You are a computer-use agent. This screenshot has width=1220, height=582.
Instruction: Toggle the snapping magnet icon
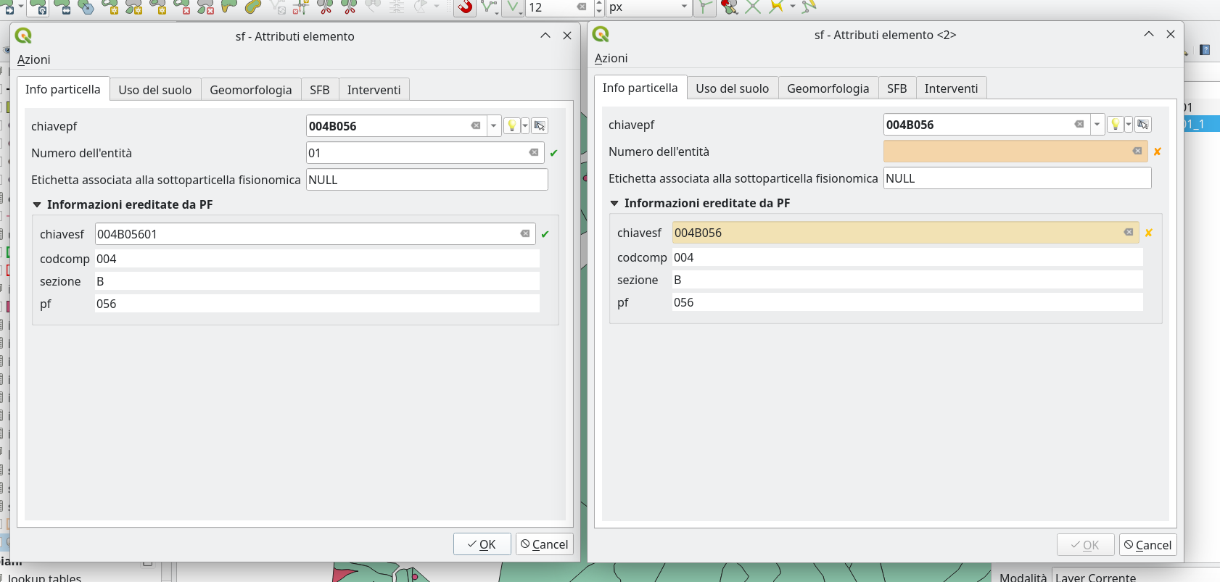(465, 7)
